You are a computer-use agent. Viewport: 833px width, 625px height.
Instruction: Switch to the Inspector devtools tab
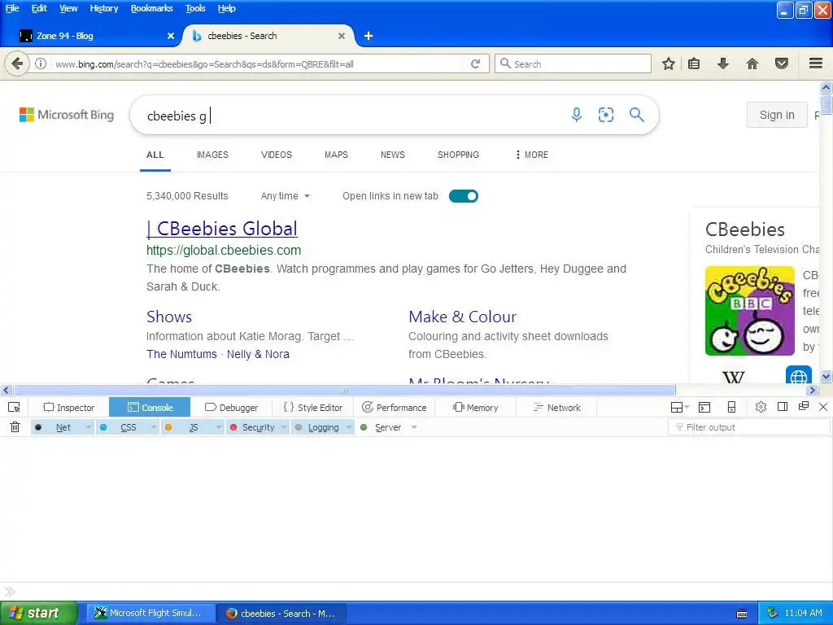coord(68,408)
